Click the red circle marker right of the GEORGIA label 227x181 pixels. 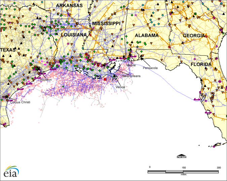(206, 36)
